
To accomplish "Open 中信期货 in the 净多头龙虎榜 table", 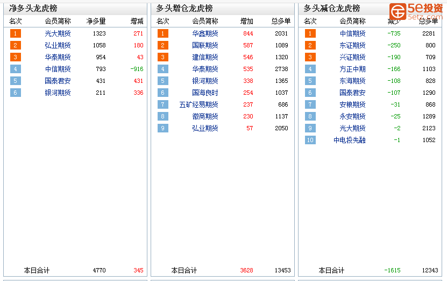I will tap(58, 69).
